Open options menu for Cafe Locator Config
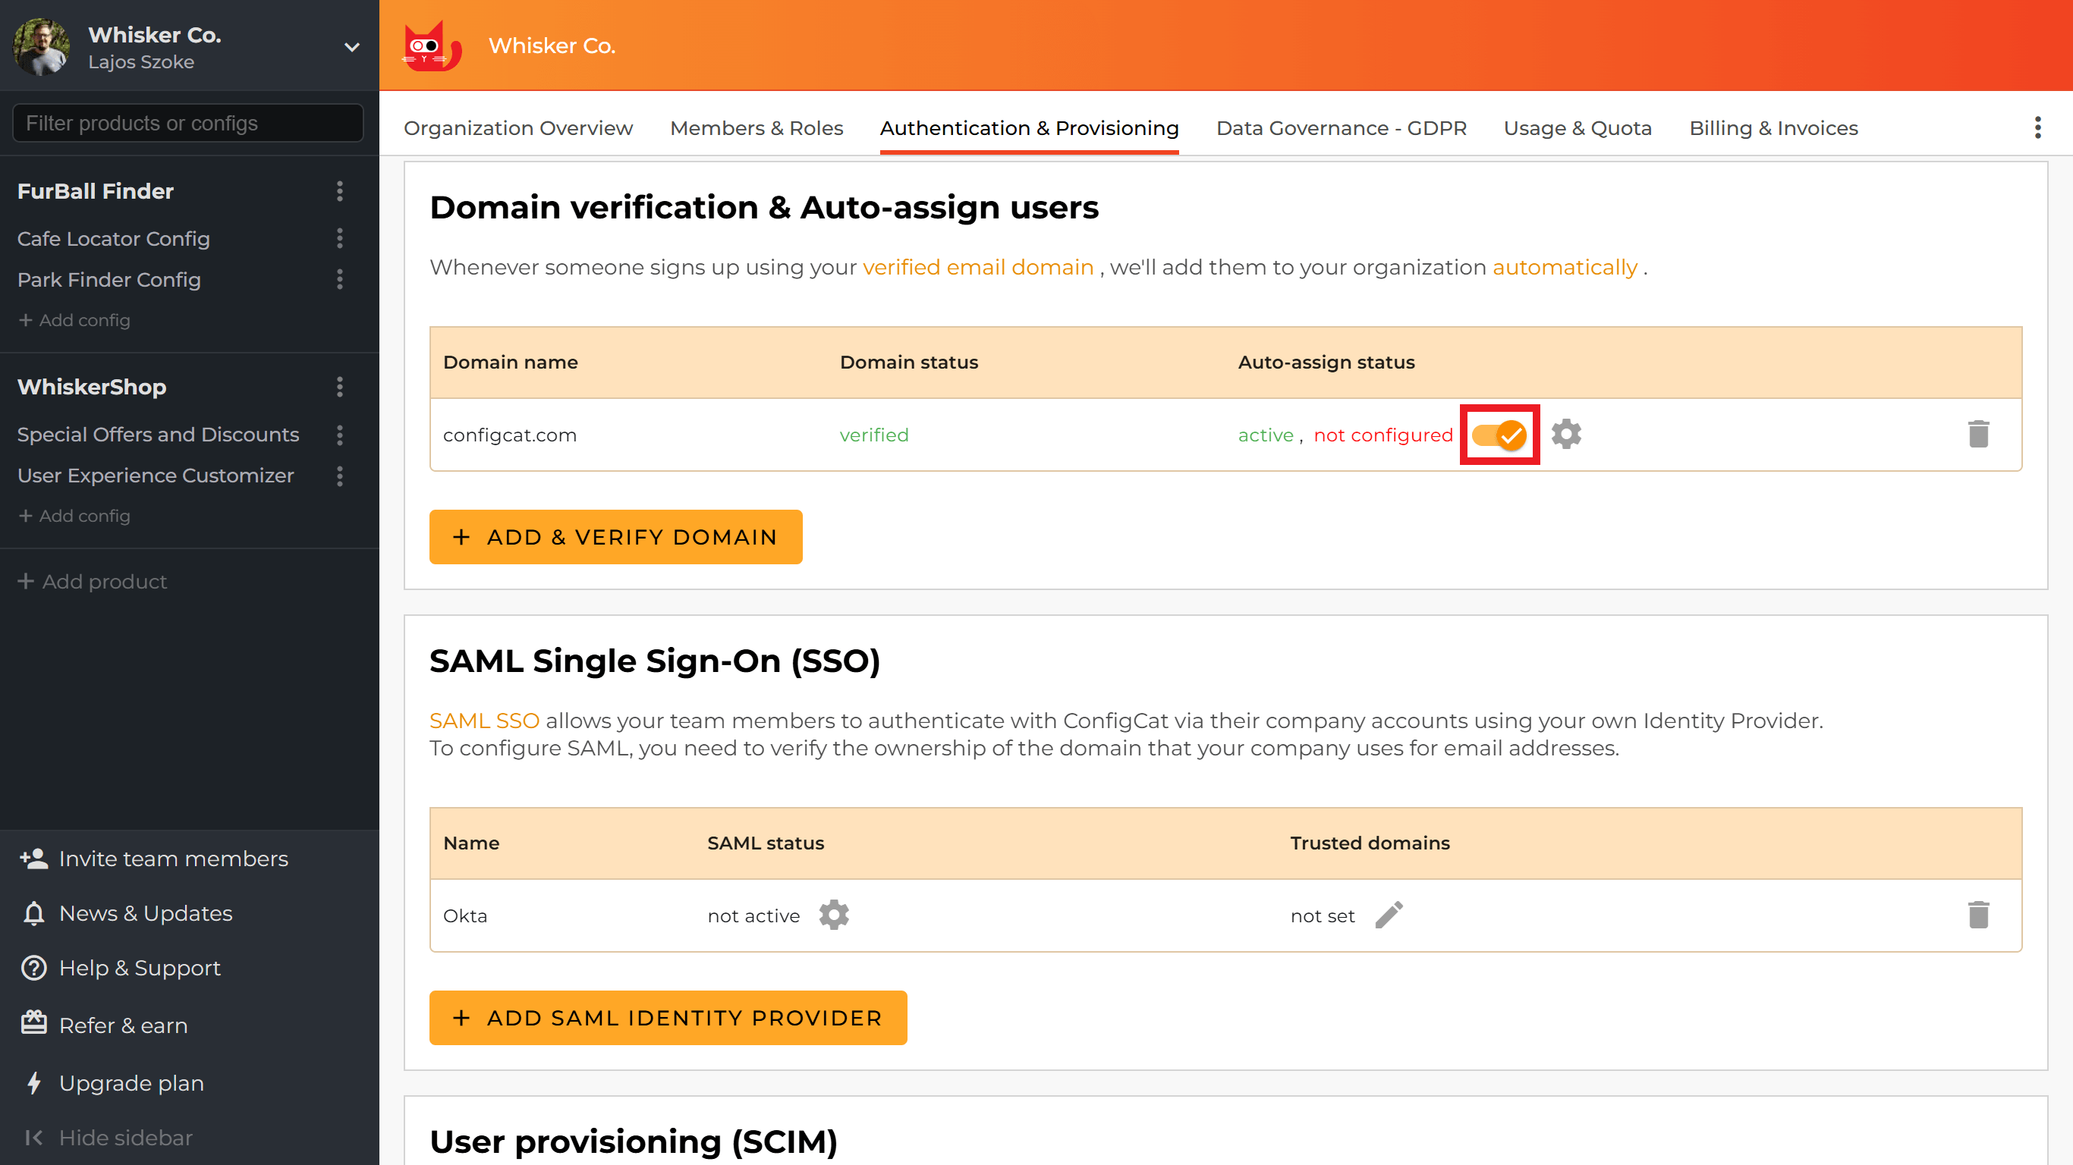 340,239
